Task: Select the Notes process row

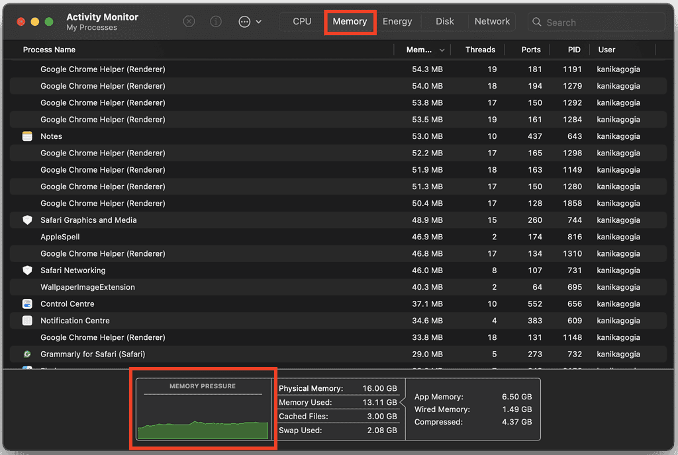Action: click(338, 136)
